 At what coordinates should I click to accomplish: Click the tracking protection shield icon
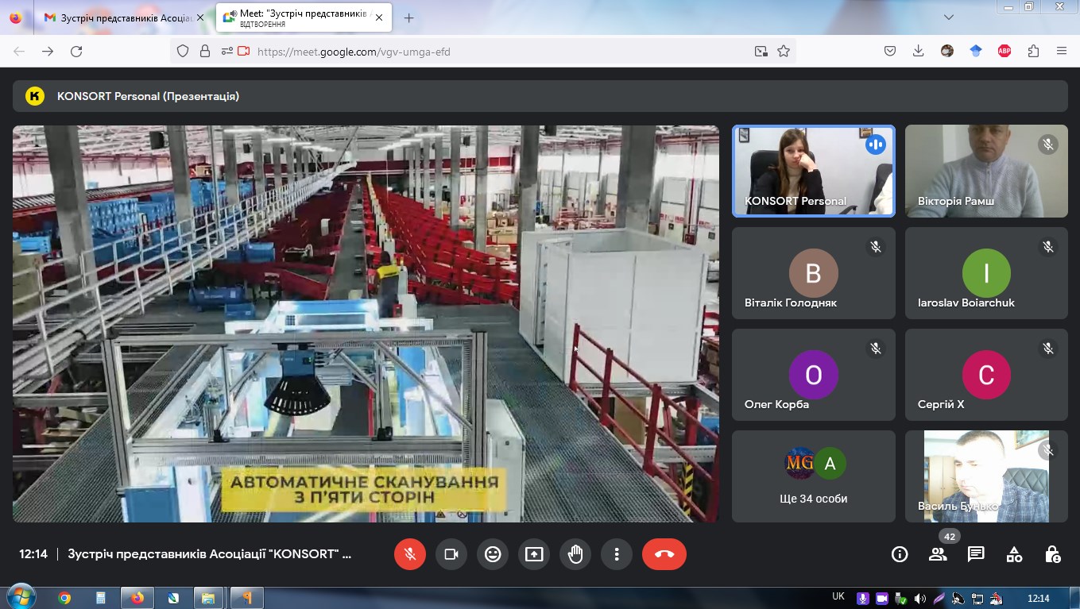click(183, 51)
